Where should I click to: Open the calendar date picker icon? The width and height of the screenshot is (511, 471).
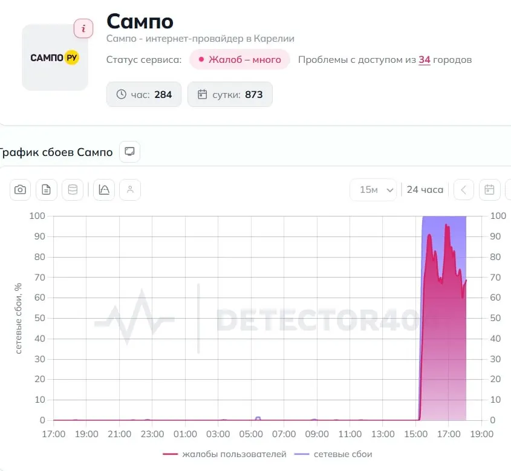pos(489,190)
